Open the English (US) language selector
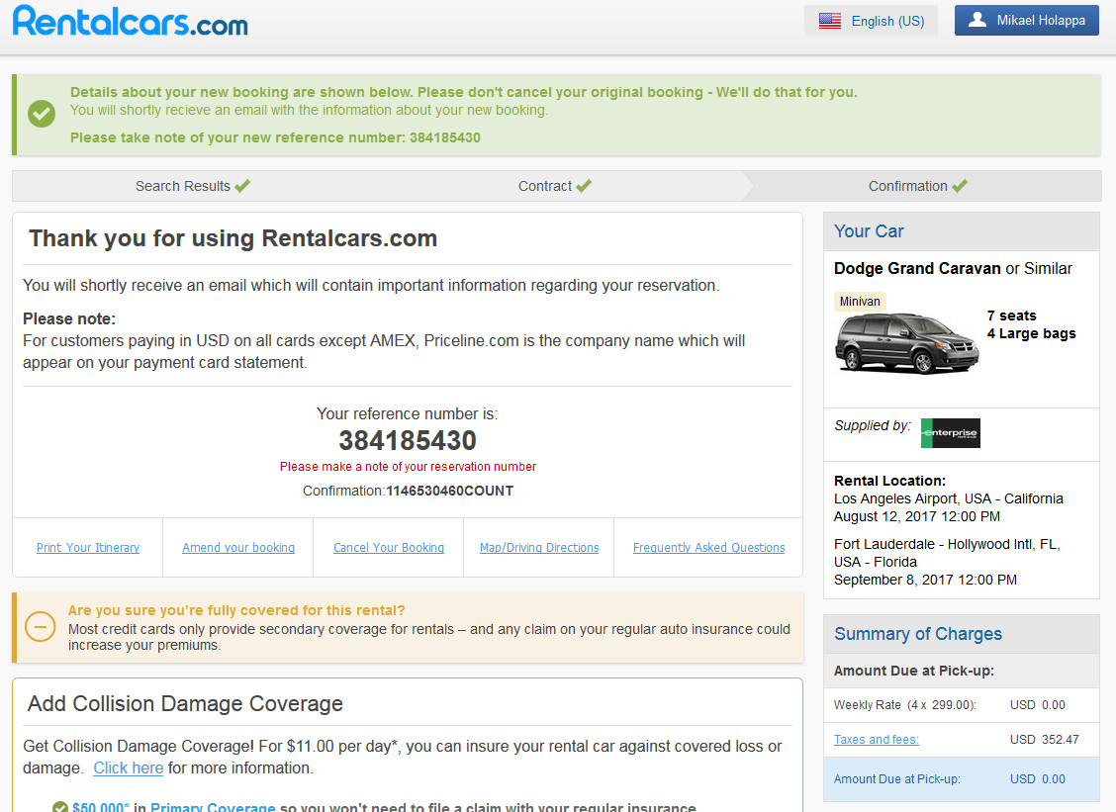Viewport: 1116px width, 812px height. pos(871,21)
